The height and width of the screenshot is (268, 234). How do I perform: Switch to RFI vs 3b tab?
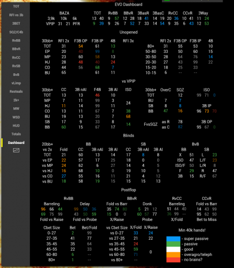tap(16, 15)
